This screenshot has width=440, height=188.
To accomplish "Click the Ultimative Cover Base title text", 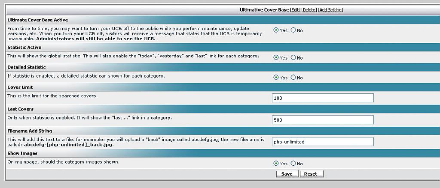I will pyautogui.click(x=264, y=10).
